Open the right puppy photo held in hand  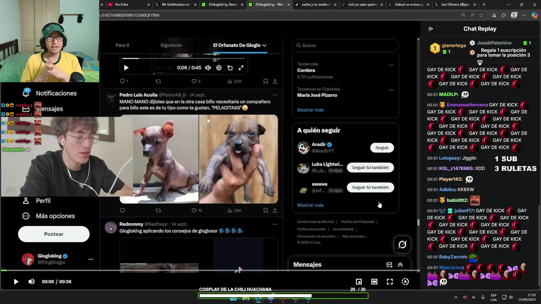tap(239, 159)
